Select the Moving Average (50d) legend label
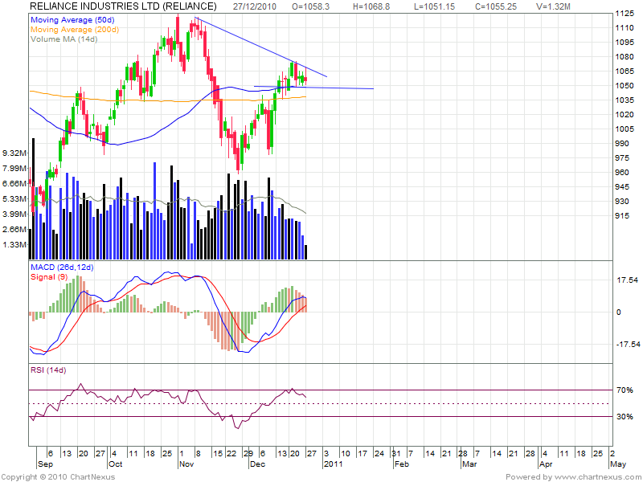The image size is (643, 482). 70,18
